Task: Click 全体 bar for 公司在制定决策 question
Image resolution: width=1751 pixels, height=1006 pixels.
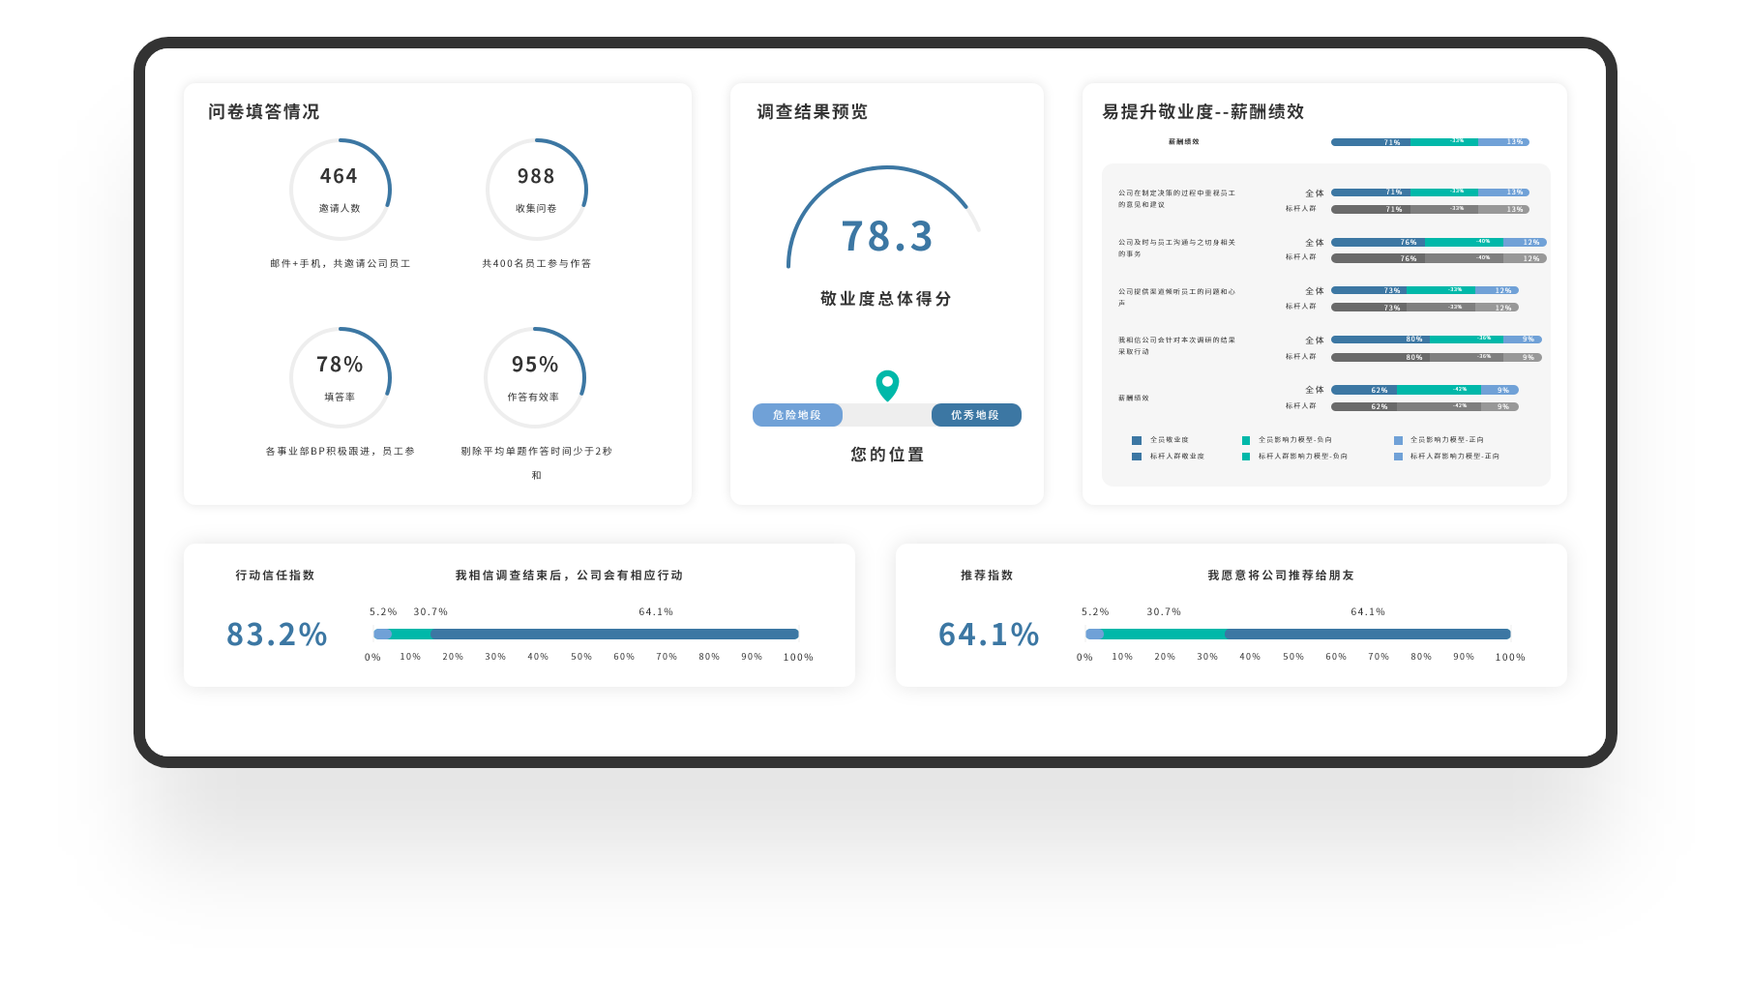Action: pos(1430,192)
